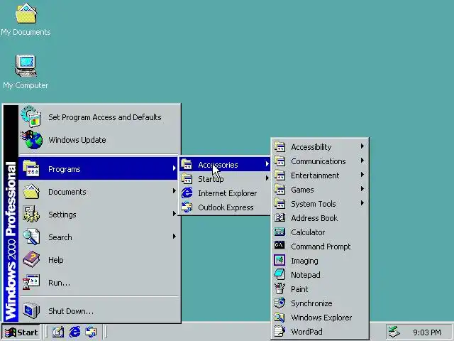Expand the Entertainment submenu arrow
The image size is (454, 341).
tap(362, 175)
